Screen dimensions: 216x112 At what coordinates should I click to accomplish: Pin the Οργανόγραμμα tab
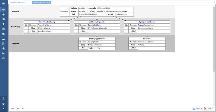(47, 3)
